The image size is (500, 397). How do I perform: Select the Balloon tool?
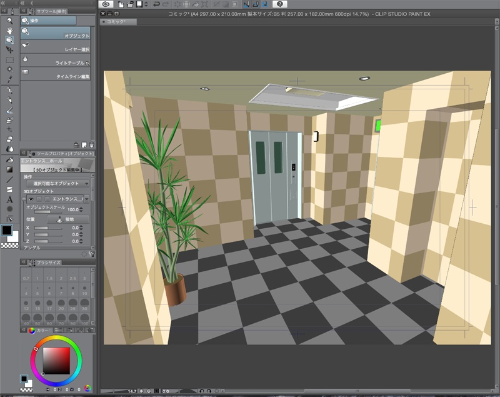[10, 209]
